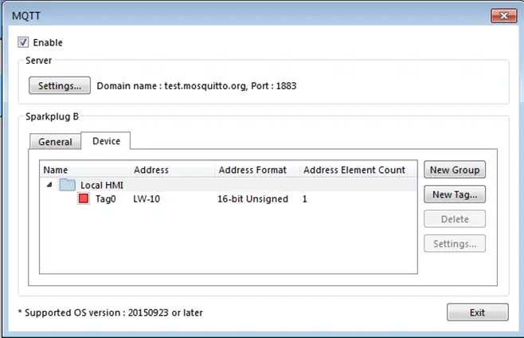Viewport: 524px width, 338px height.
Task: Collapse the Local HMI tree node
Action: (x=49, y=185)
